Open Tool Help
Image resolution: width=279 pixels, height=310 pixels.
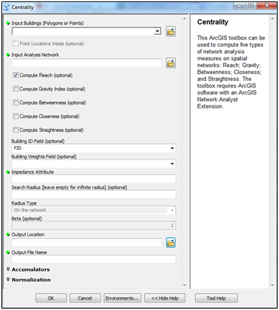coord(216,298)
